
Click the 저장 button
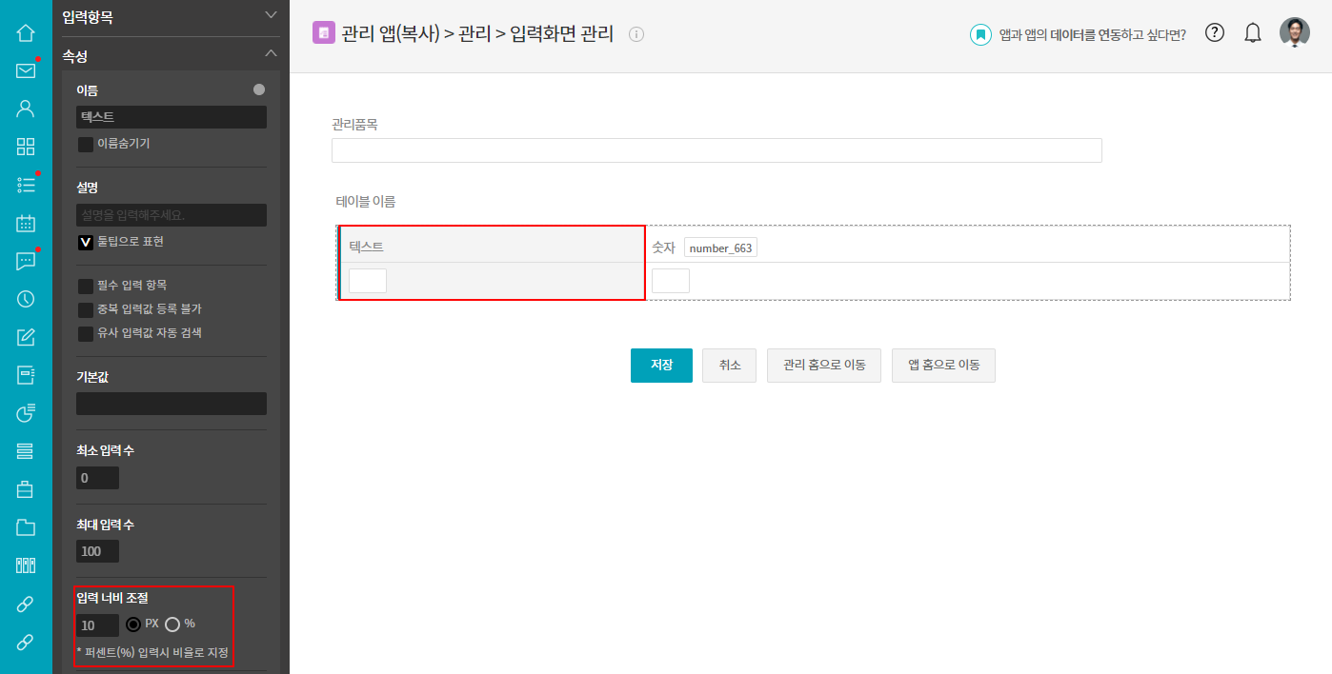(661, 366)
